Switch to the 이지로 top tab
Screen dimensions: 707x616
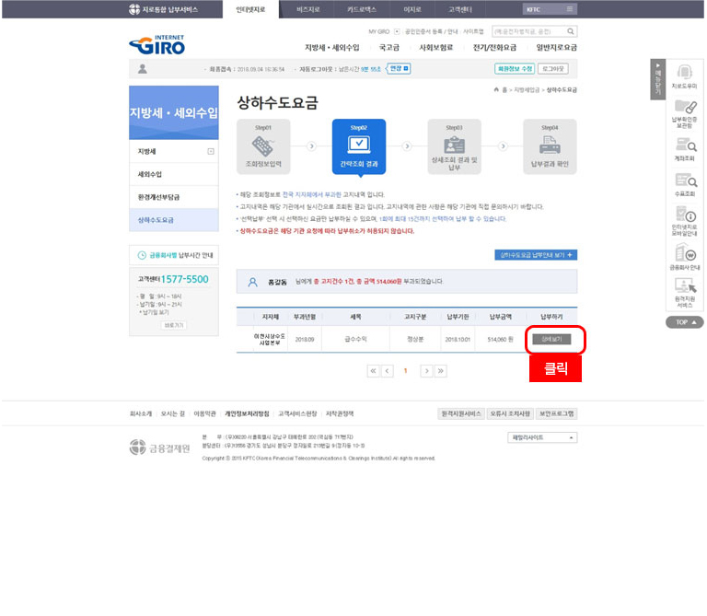[412, 9]
